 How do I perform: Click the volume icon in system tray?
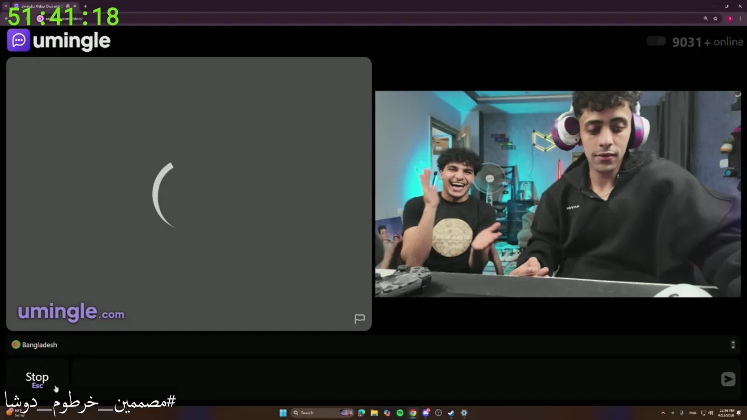click(x=711, y=413)
